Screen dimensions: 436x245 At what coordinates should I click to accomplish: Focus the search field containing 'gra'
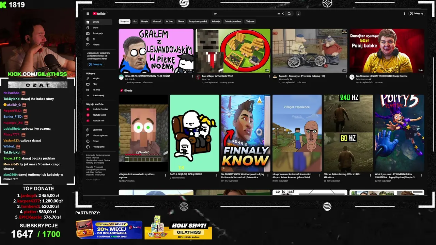(x=245, y=14)
